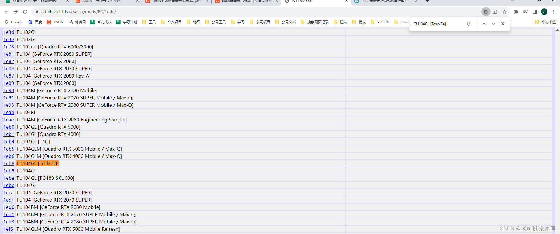Open the 百度 bookmark
Viewport: 560px width, 234px height.
35,22
